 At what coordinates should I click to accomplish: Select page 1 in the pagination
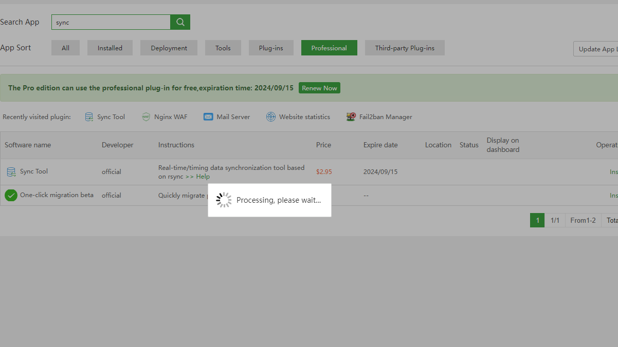[537, 220]
